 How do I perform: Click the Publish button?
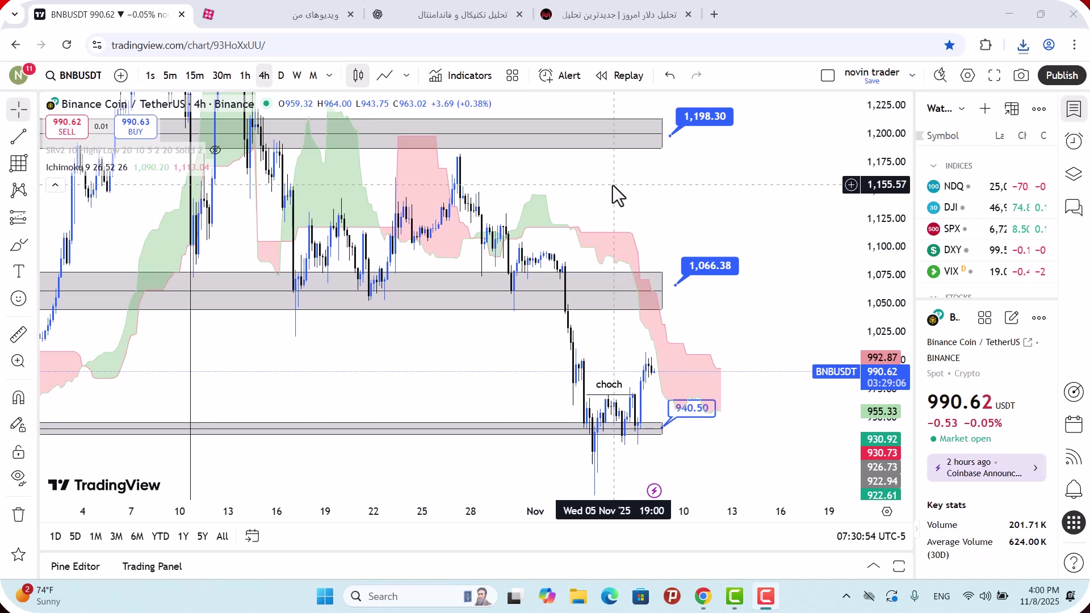pyautogui.click(x=1062, y=75)
